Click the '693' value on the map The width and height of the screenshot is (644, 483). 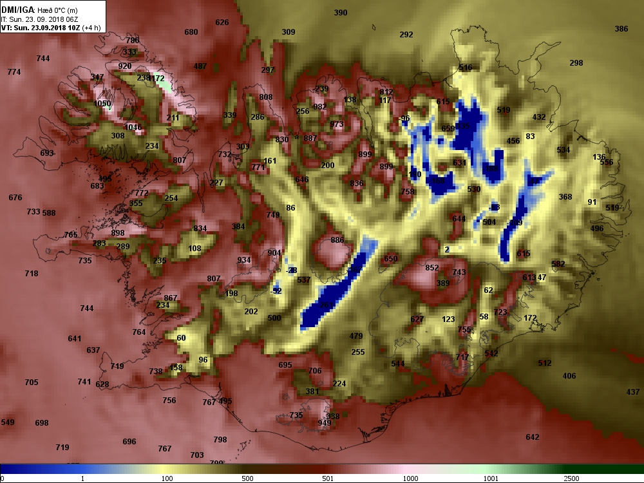click(x=47, y=153)
